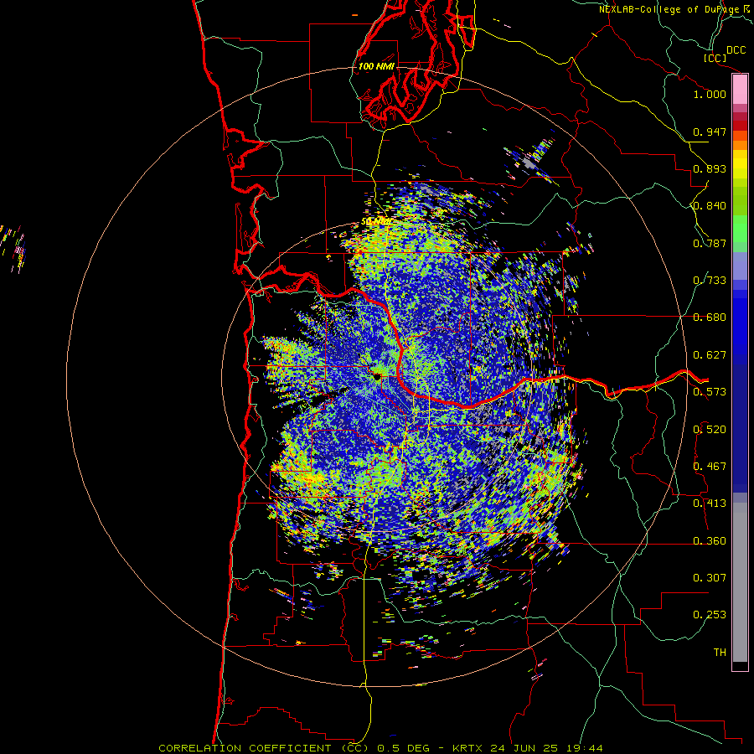Click the 100 NMI range ring label
This screenshot has height=754, width=754.
(376, 66)
